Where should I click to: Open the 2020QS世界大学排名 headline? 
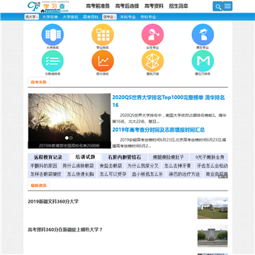tap(169, 101)
